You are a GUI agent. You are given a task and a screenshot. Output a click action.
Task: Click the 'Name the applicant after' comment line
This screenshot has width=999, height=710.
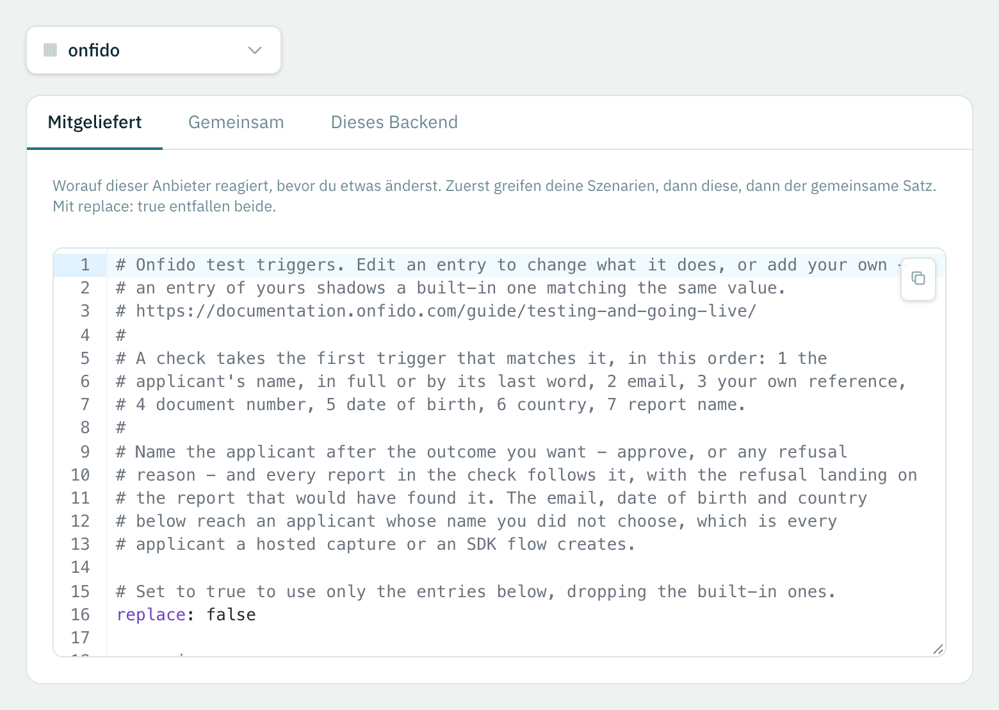coord(482,452)
